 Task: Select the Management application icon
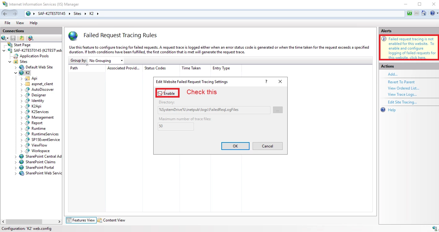pos(28,117)
